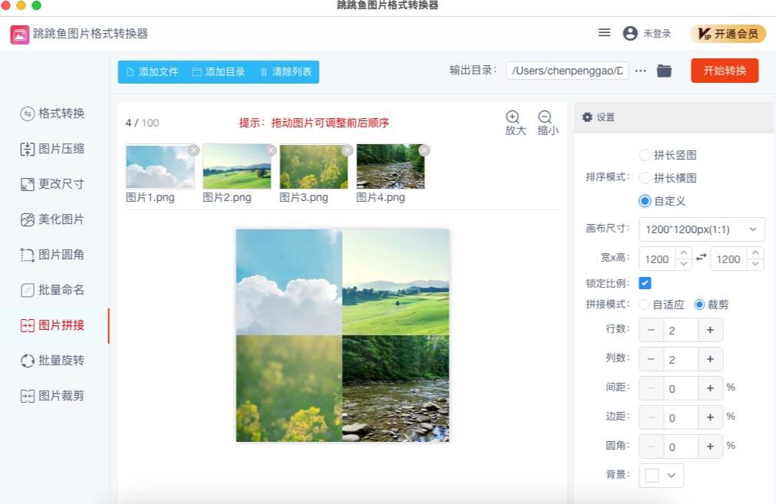
Task: Remove 图片4.png thumbnail with its X
Action: [x=425, y=150]
